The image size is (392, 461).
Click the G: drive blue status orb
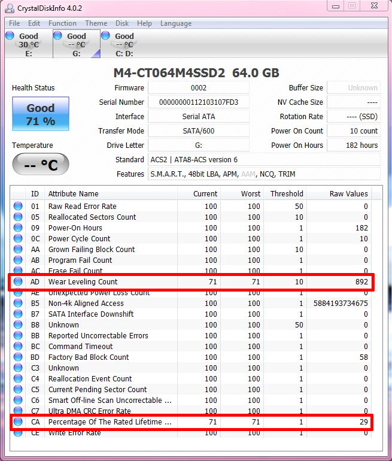tap(57, 35)
